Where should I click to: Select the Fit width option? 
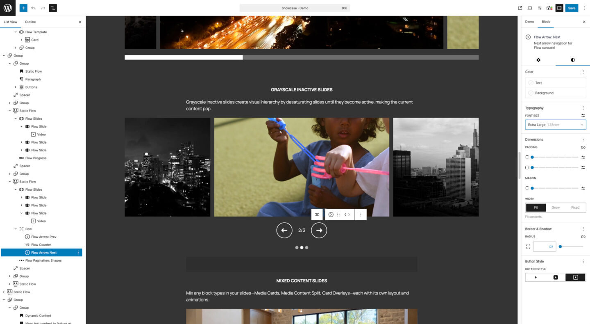tap(536, 208)
